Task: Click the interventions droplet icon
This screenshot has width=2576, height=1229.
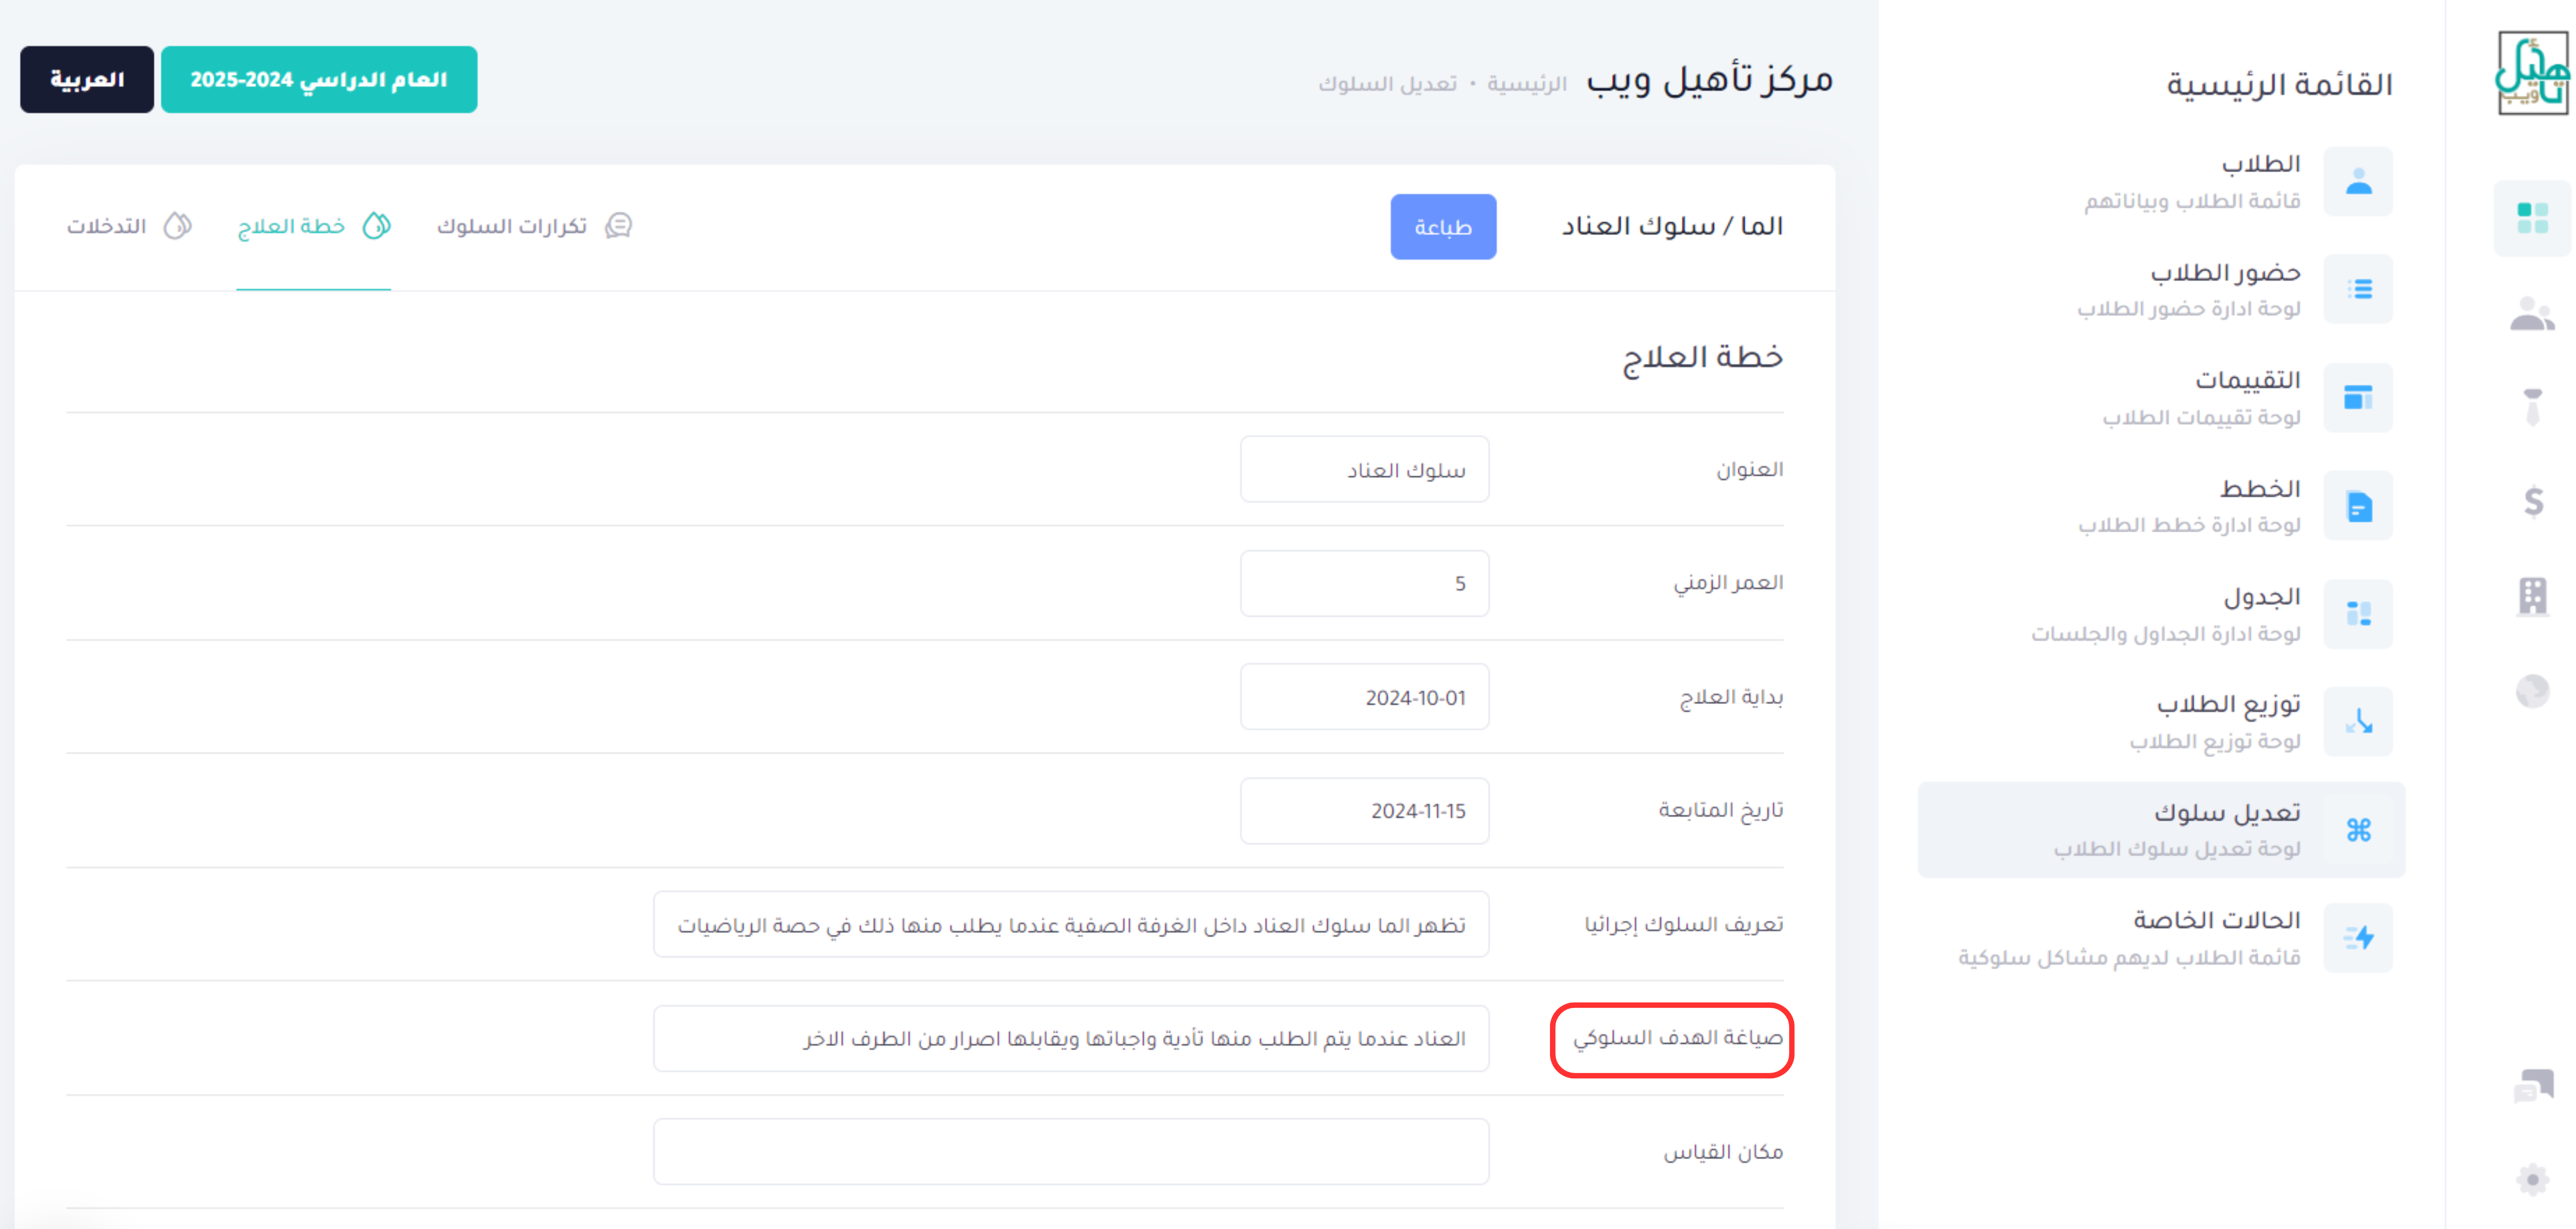Action: 177,226
